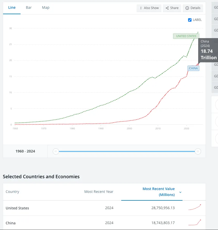Viewport: 218px width, 230px height.
Task: Click China's 2024 data point on chart
Action: point(198,64)
